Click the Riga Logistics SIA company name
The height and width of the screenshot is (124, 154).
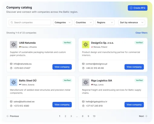pyautogui.click(x=101, y=81)
